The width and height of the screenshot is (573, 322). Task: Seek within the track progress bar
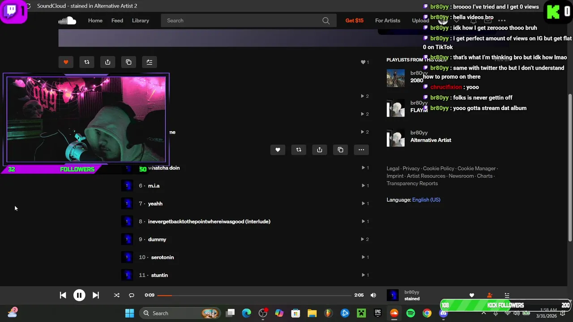tap(254, 295)
